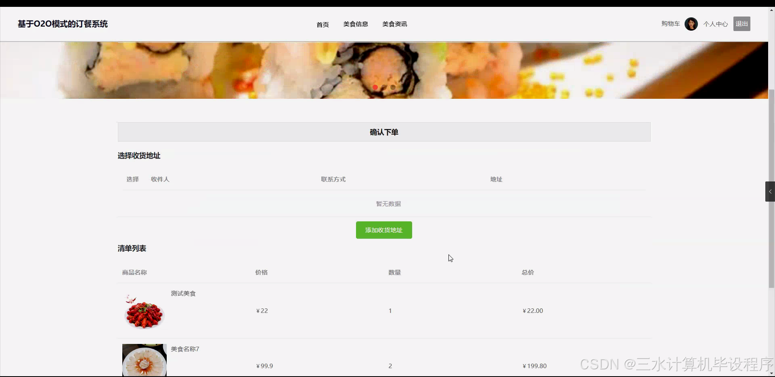This screenshot has height=377, width=775.
Task: Open 个人中心 personal center
Action: [x=716, y=24]
